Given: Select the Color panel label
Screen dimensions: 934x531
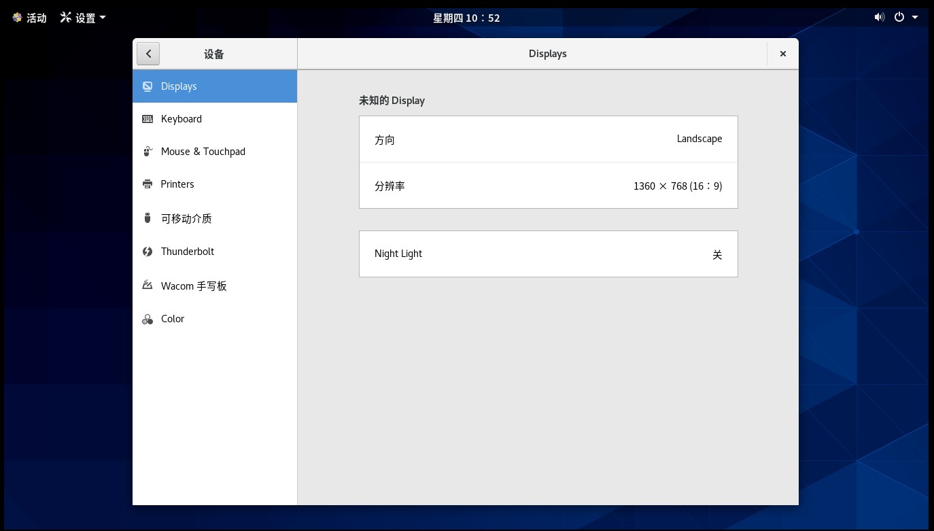Looking at the screenshot, I should (x=173, y=319).
